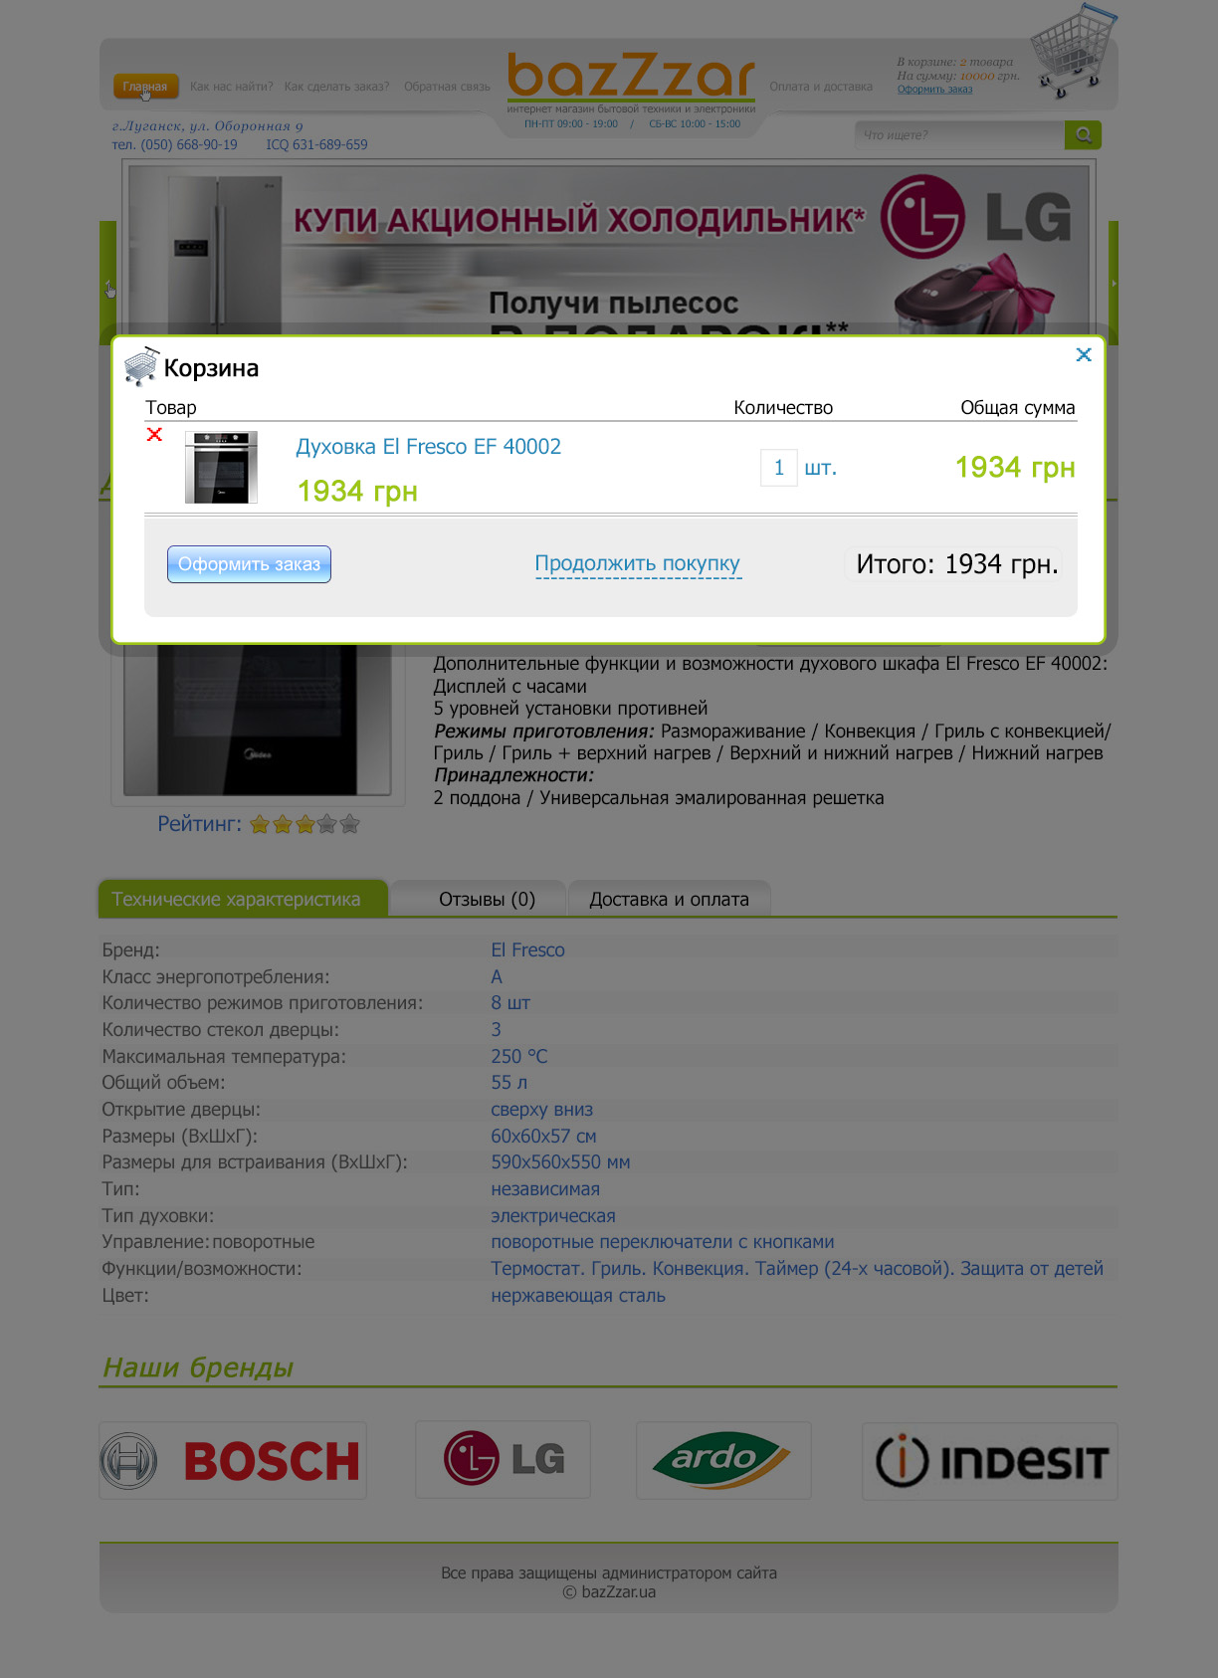The width and height of the screenshot is (1218, 1678).
Task: Click the Оформить заказ button in cart
Action: (x=249, y=564)
